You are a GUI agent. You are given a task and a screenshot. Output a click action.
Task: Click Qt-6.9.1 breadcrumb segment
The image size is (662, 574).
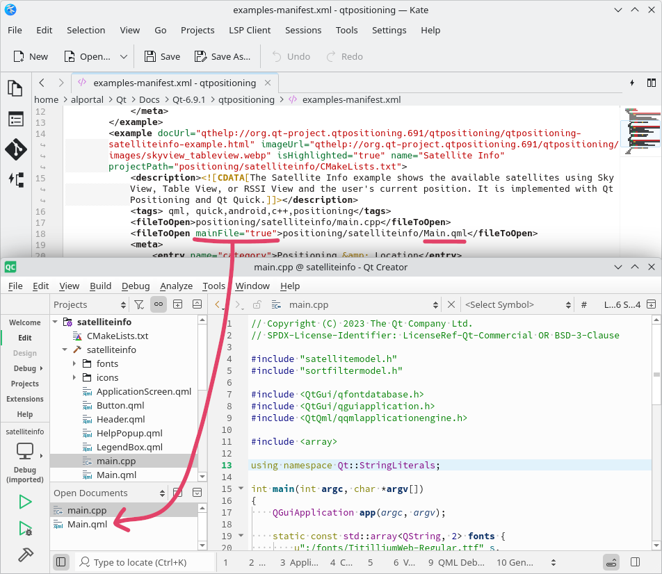click(188, 99)
